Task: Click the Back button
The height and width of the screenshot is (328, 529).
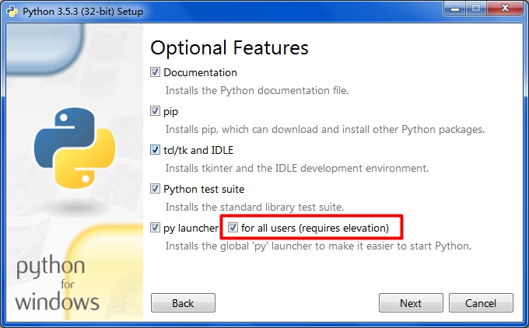Action: [x=183, y=302]
